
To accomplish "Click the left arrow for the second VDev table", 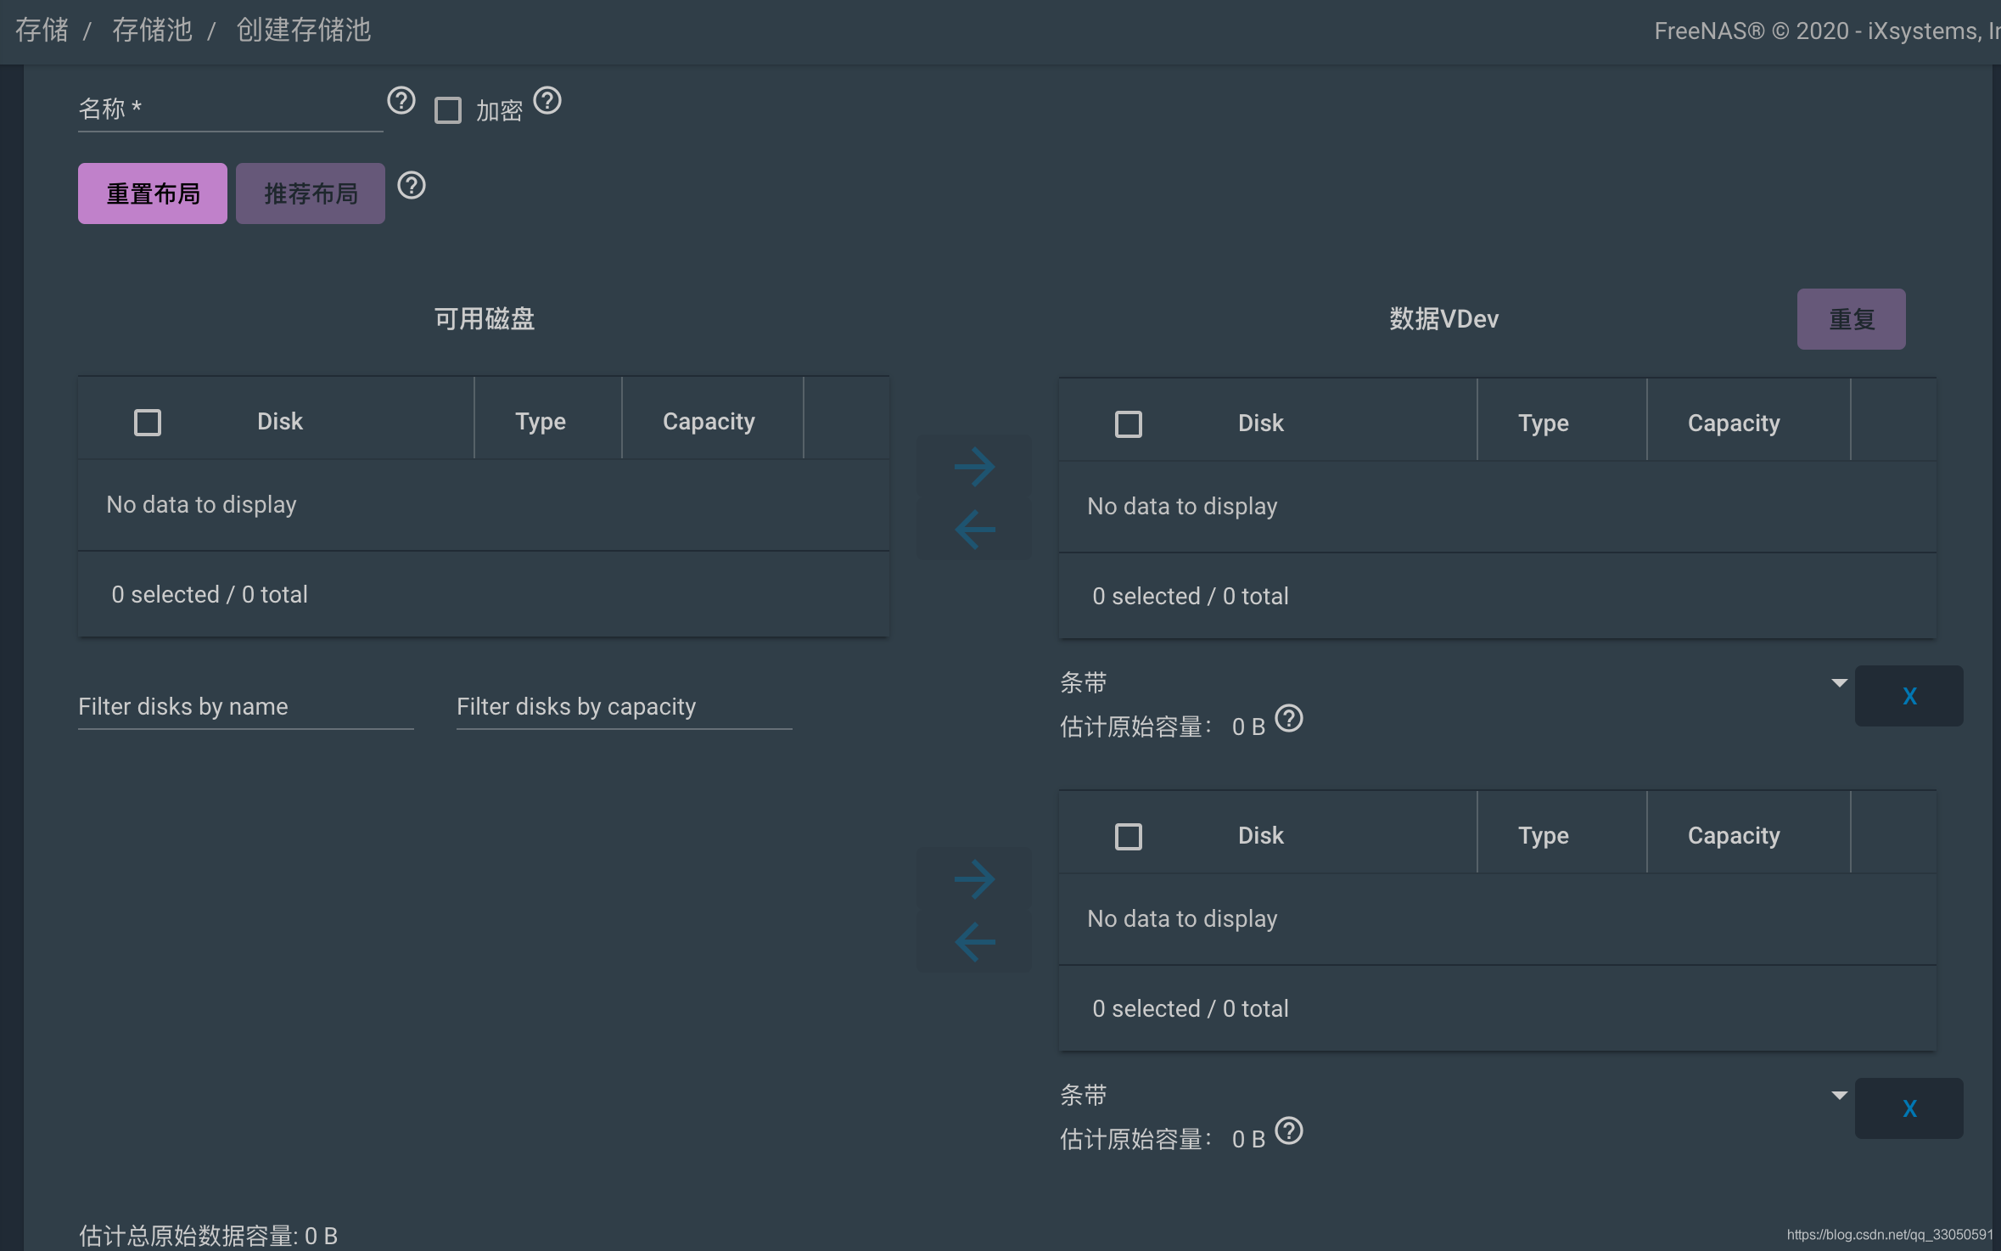I will tap(974, 942).
